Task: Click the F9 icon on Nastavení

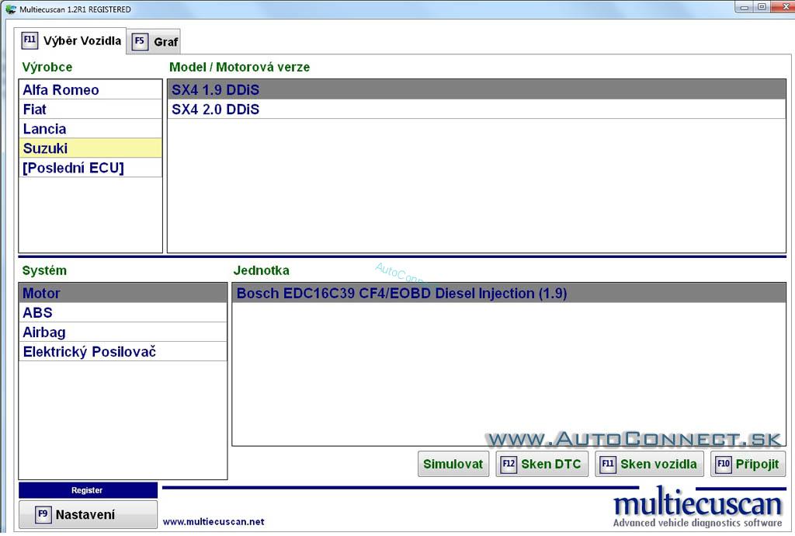Action: (x=43, y=514)
